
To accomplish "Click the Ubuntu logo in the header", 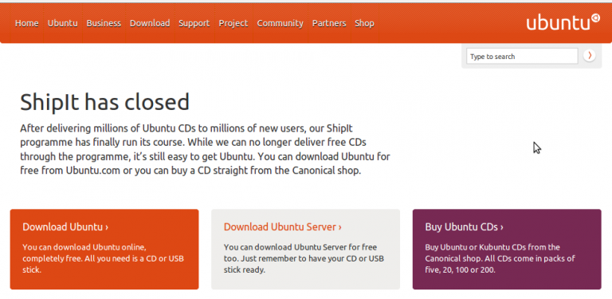I will 563,22.
